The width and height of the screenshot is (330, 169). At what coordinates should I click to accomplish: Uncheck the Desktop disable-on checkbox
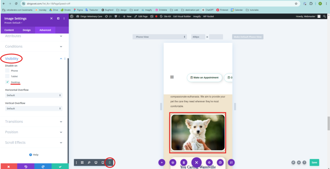(7, 82)
